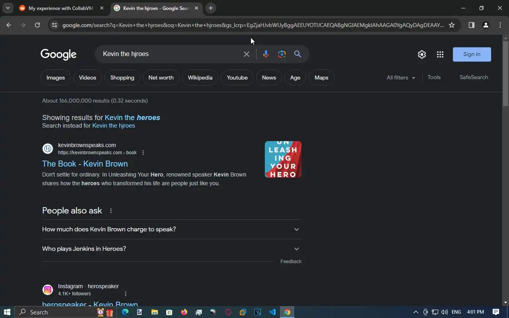Expand 'Who plays Jenkins in Heroes?' question

tap(171, 249)
